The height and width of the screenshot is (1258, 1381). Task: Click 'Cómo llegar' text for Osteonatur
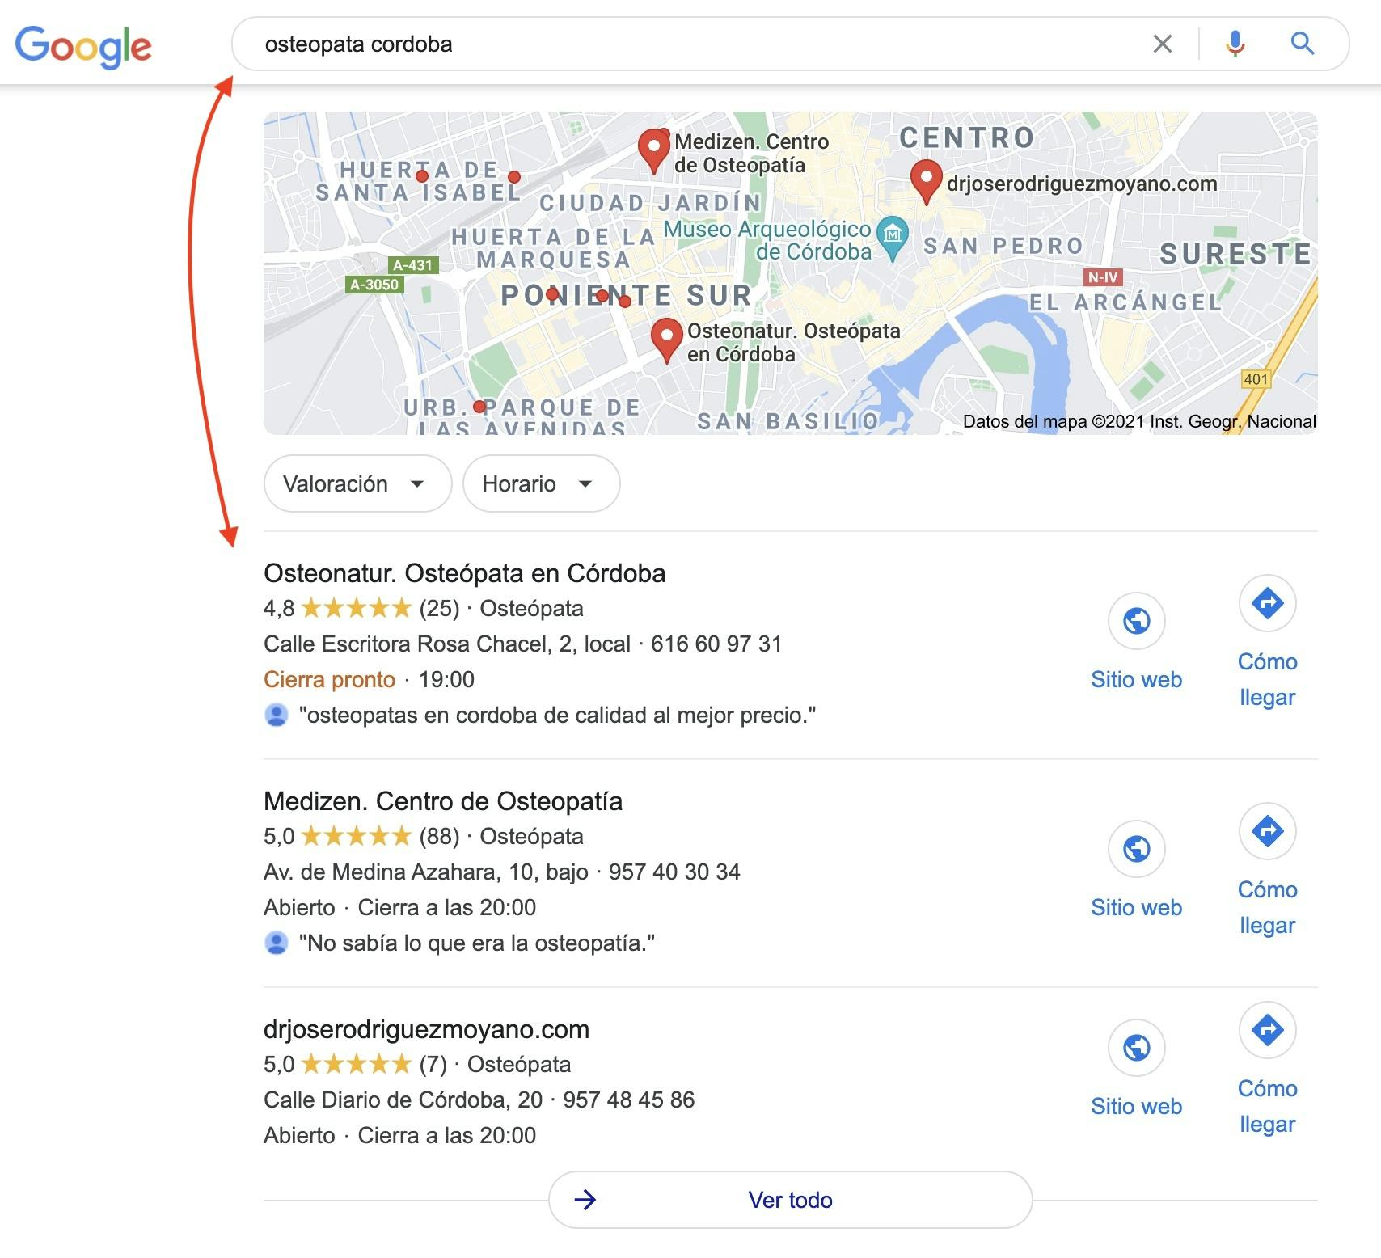point(1267,679)
